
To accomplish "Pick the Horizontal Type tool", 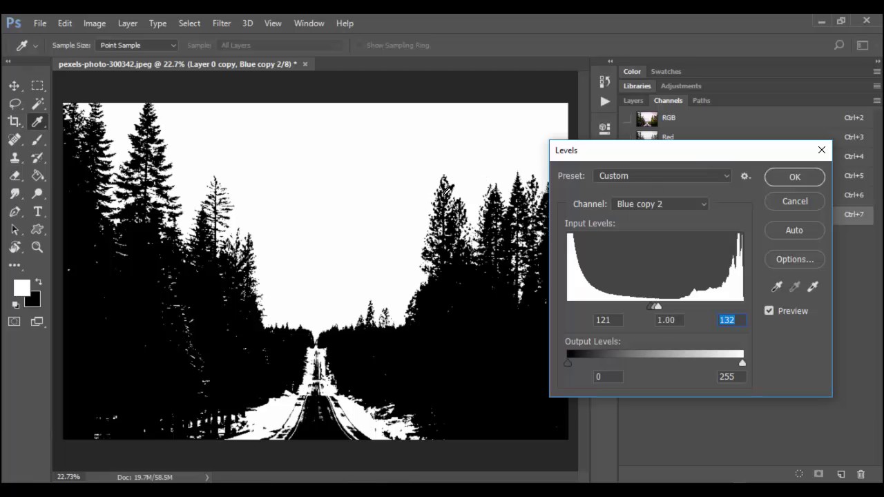I will point(38,211).
